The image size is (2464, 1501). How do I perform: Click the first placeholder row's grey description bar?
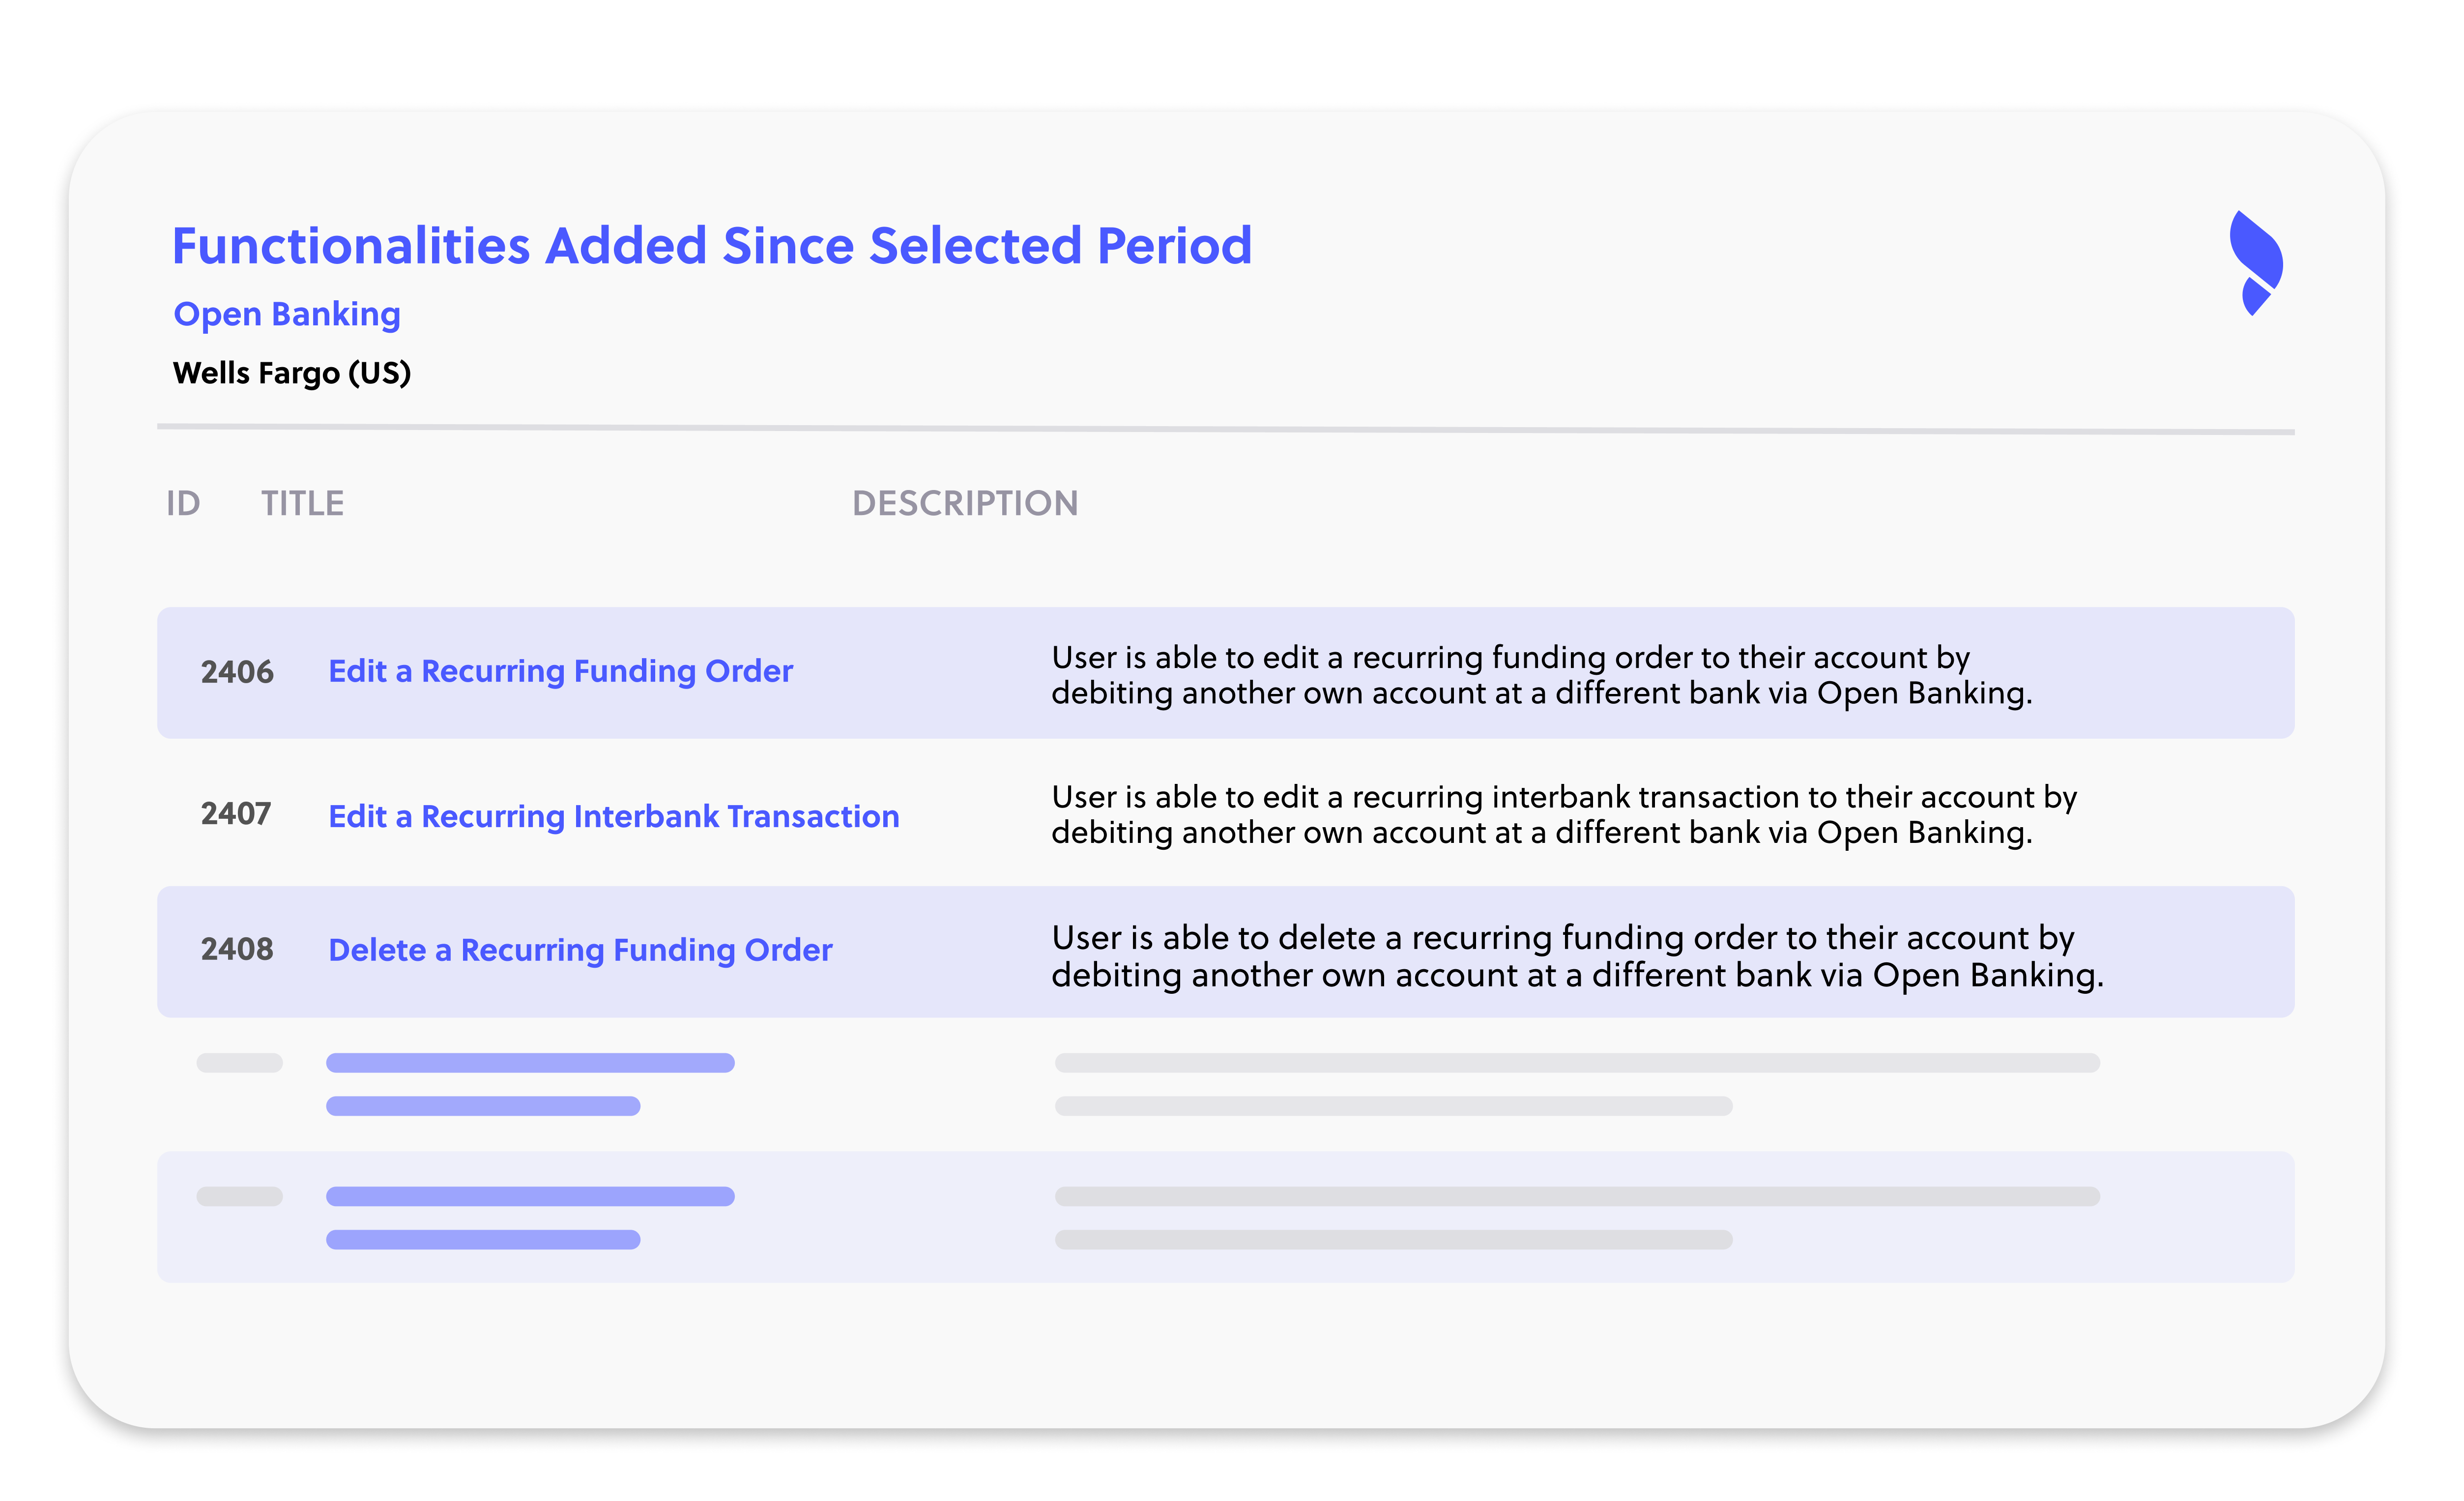pyautogui.click(x=1577, y=1063)
